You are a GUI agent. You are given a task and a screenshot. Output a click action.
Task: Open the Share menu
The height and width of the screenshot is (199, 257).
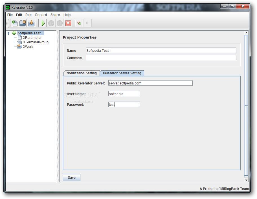(55, 15)
